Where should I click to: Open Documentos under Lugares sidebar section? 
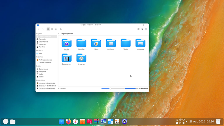(x=47, y=42)
